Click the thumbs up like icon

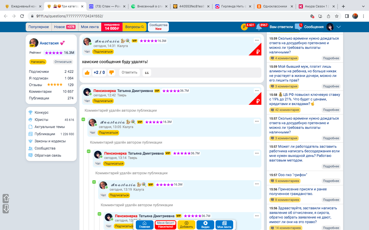pos(87,73)
